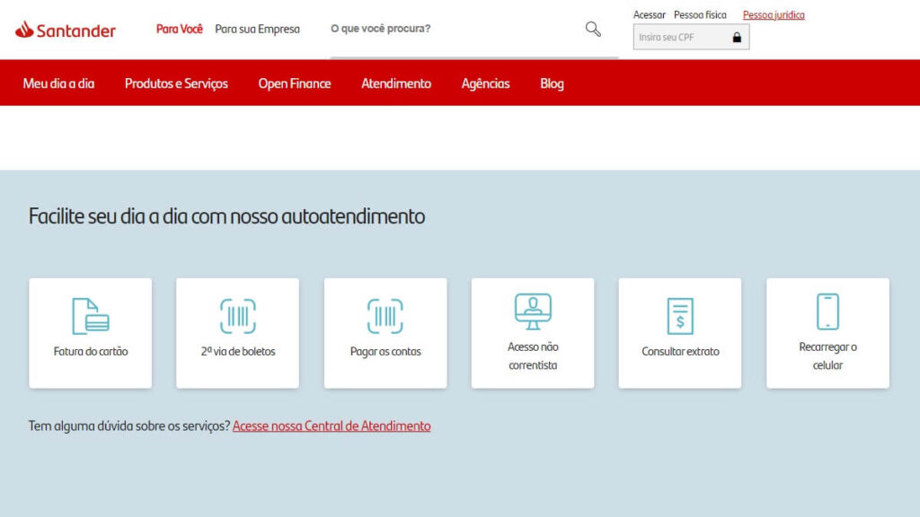
Task: Open the 'Pagar as contas' card label
Action: [385, 351]
